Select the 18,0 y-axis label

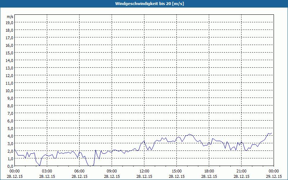coord(10,30)
